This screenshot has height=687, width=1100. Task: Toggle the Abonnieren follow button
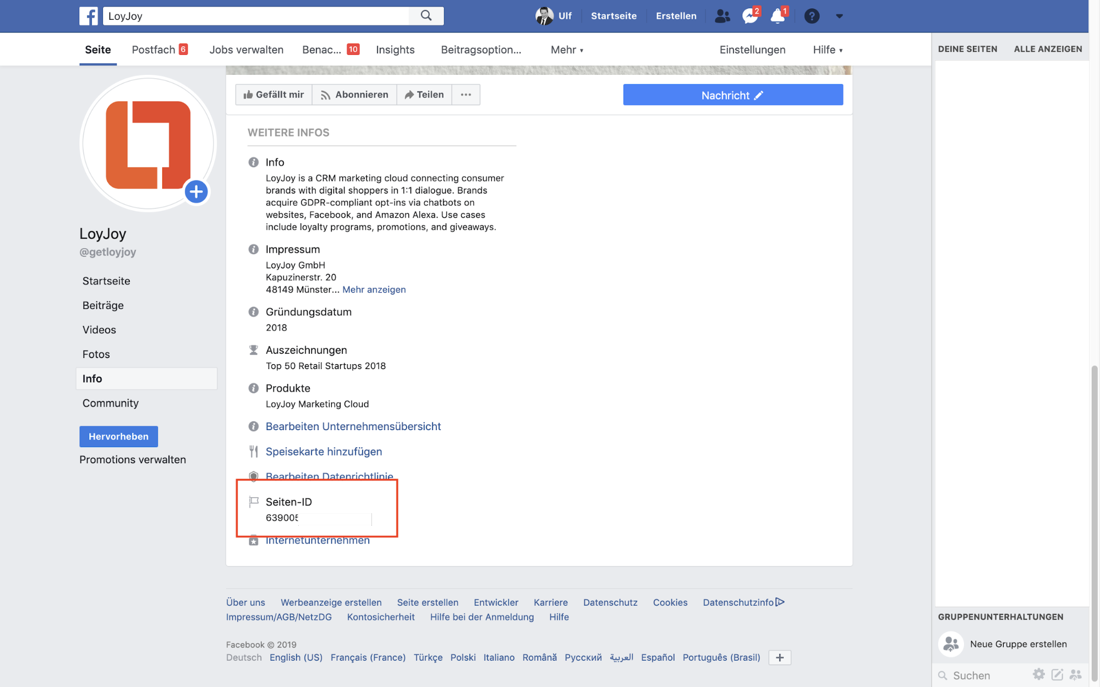354,95
